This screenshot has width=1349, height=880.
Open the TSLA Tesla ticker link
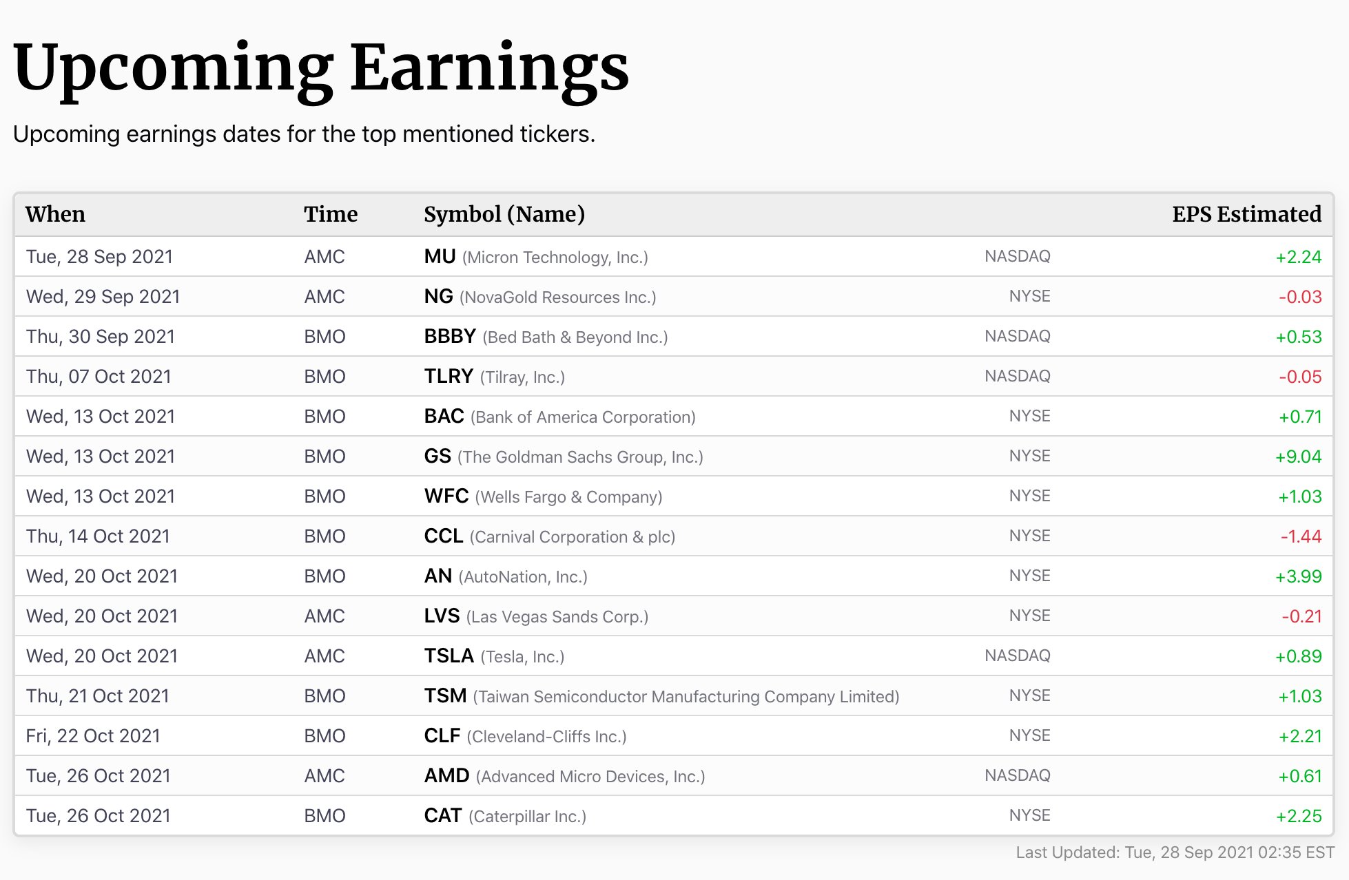449,656
